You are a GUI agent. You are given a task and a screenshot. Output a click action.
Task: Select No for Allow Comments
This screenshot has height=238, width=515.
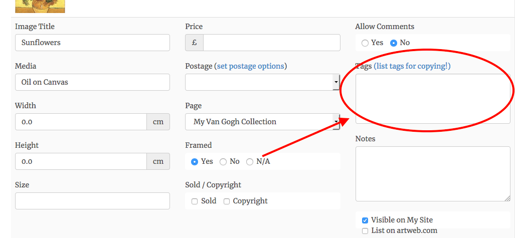coord(394,43)
